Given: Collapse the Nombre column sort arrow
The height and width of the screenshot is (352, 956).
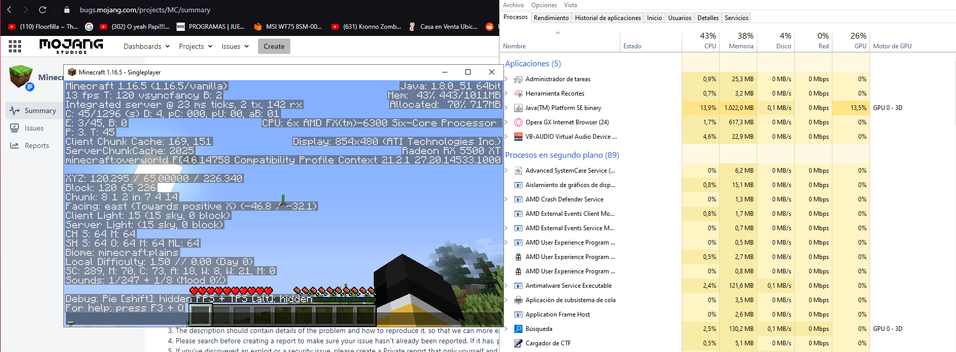Looking at the screenshot, I should pos(558,33).
